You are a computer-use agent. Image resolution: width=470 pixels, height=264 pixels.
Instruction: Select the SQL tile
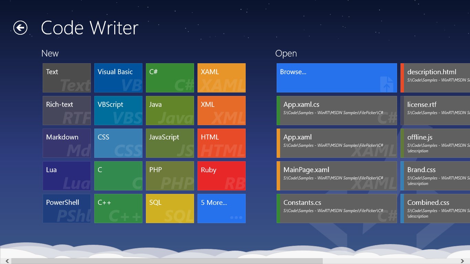click(x=170, y=208)
